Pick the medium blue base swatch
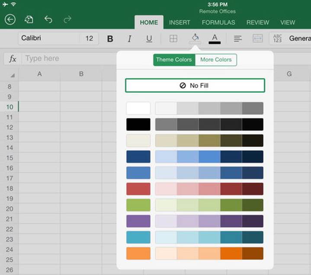Screen dimensions: 311x275 [138, 173]
